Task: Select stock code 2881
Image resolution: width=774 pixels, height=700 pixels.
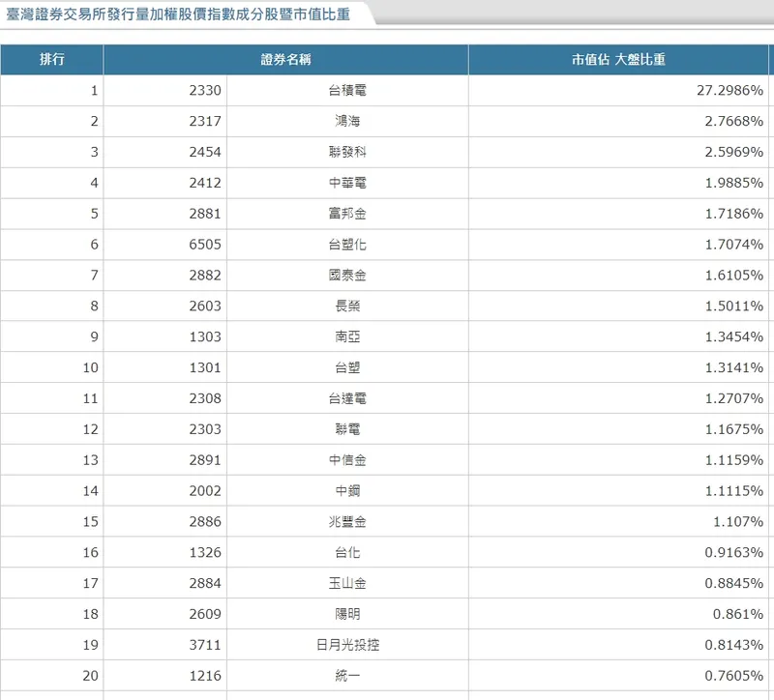Action: (205, 214)
